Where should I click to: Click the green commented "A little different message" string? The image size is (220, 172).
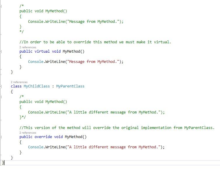(114, 112)
